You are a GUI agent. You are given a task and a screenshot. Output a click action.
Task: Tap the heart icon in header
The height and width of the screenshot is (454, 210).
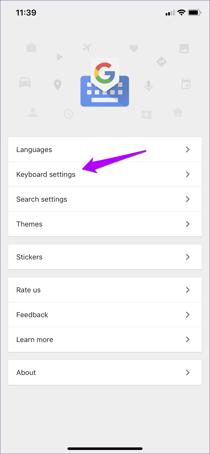[x=134, y=48]
